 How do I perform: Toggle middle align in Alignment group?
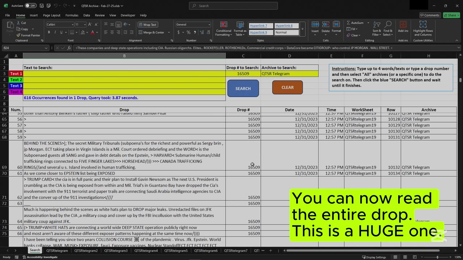click(112, 25)
